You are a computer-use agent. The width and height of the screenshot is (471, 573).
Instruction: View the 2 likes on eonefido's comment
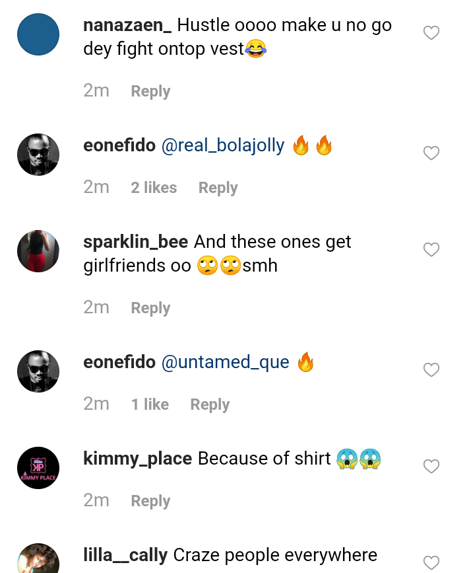pyautogui.click(x=154, y=188)
